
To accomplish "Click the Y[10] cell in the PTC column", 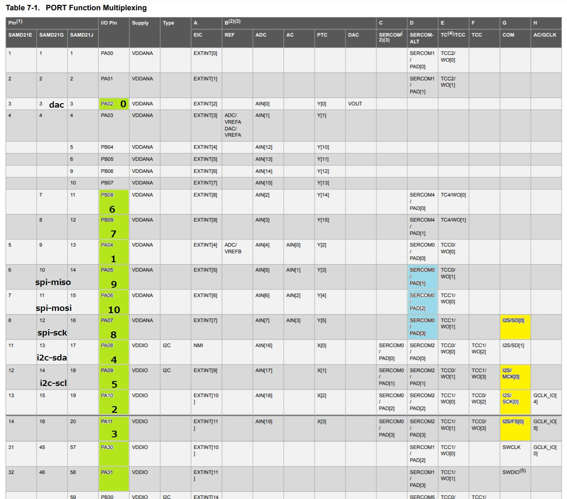I will click(329, 147).
